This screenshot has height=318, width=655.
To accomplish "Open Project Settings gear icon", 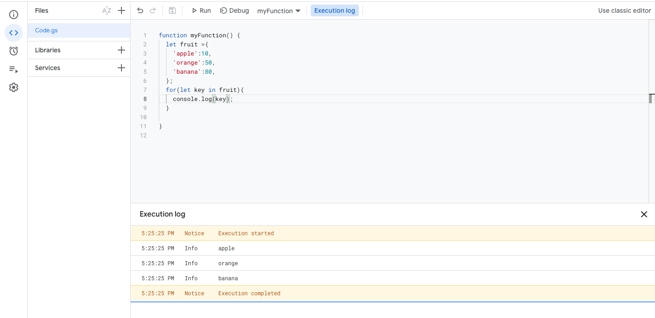I will tap(14, 87).
